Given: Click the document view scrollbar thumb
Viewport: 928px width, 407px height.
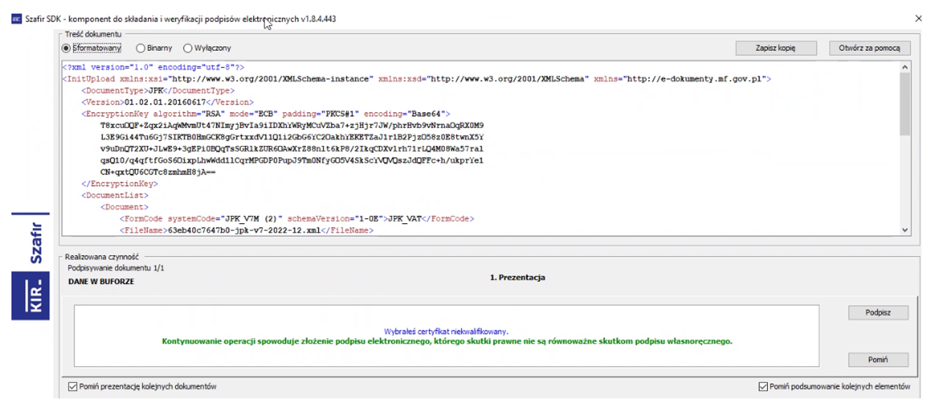Looking at the screenshot, I should (905, 104).
